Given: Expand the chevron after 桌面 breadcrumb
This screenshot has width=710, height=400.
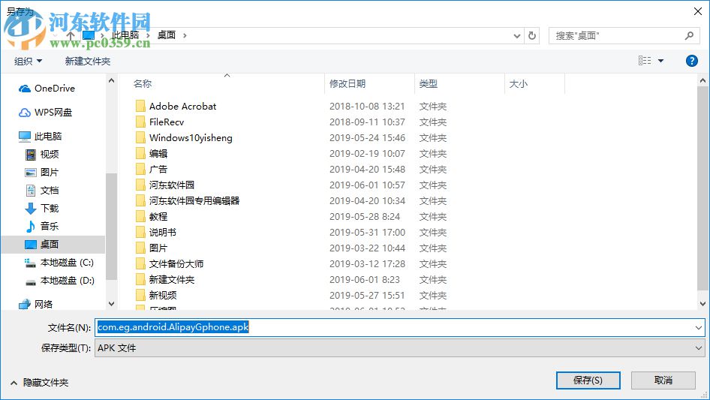Looking at the screenshot, I should coord(185,35).
